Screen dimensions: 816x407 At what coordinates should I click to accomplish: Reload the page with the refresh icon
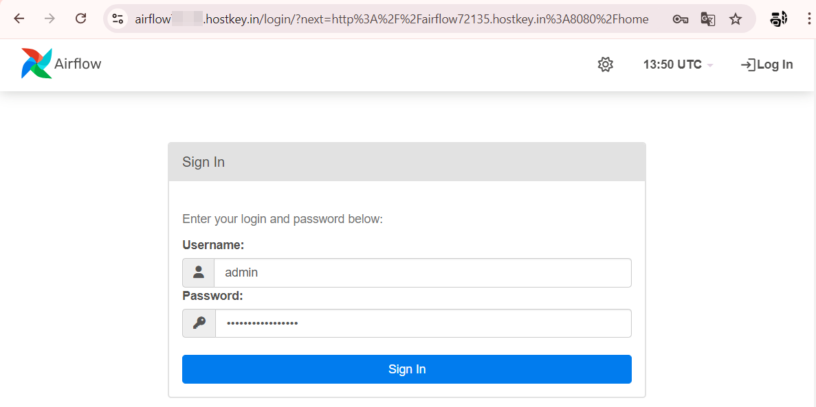tap(80, 19)
